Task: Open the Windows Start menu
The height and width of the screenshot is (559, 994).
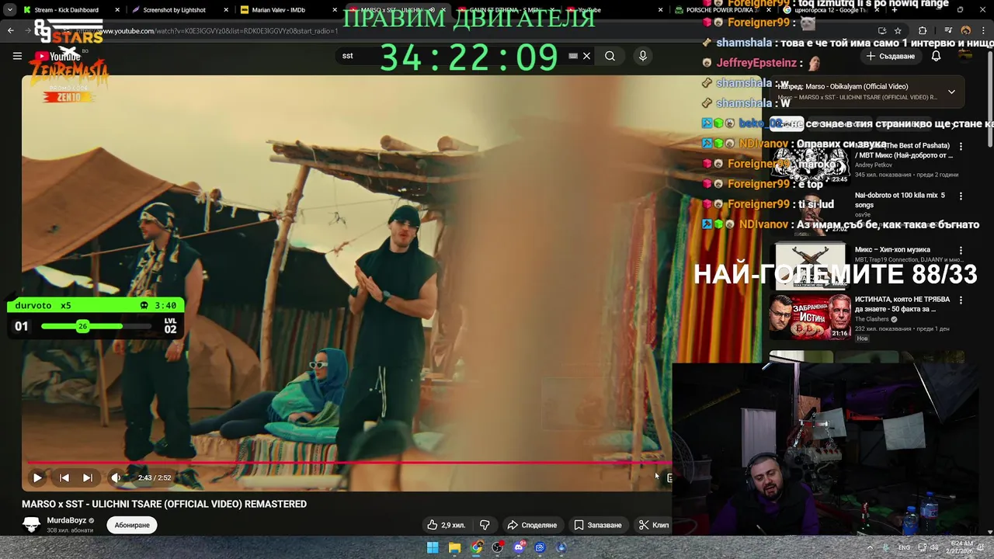Action: tap(433, 547)
